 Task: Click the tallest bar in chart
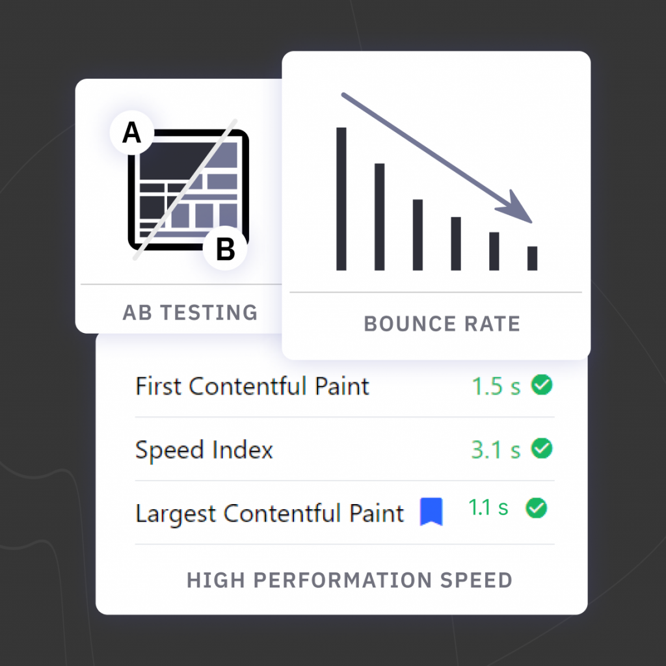coord(341,199)
